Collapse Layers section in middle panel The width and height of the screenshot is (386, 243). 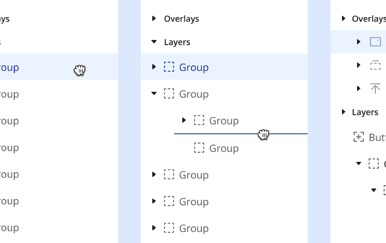click(154, 42)
